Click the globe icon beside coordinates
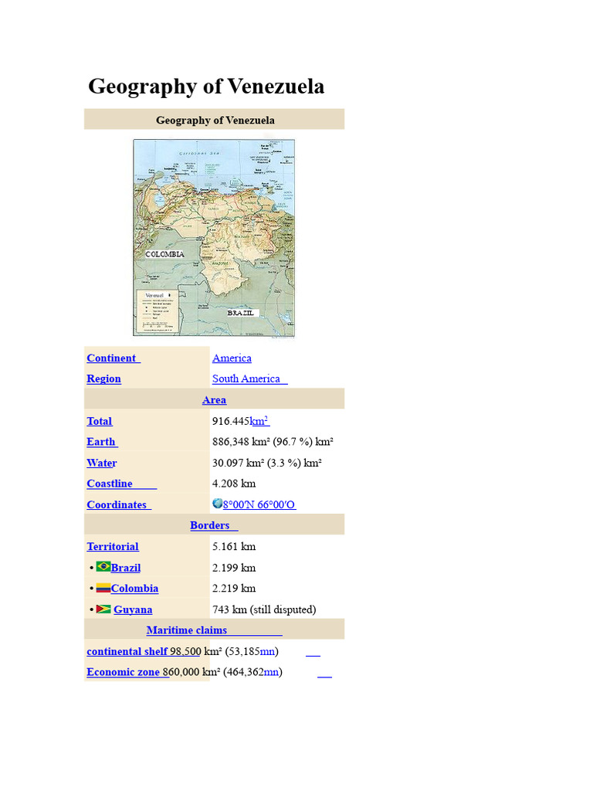This screenshot has width=593, height=791. pyautogui.click(x=217, y=504)
